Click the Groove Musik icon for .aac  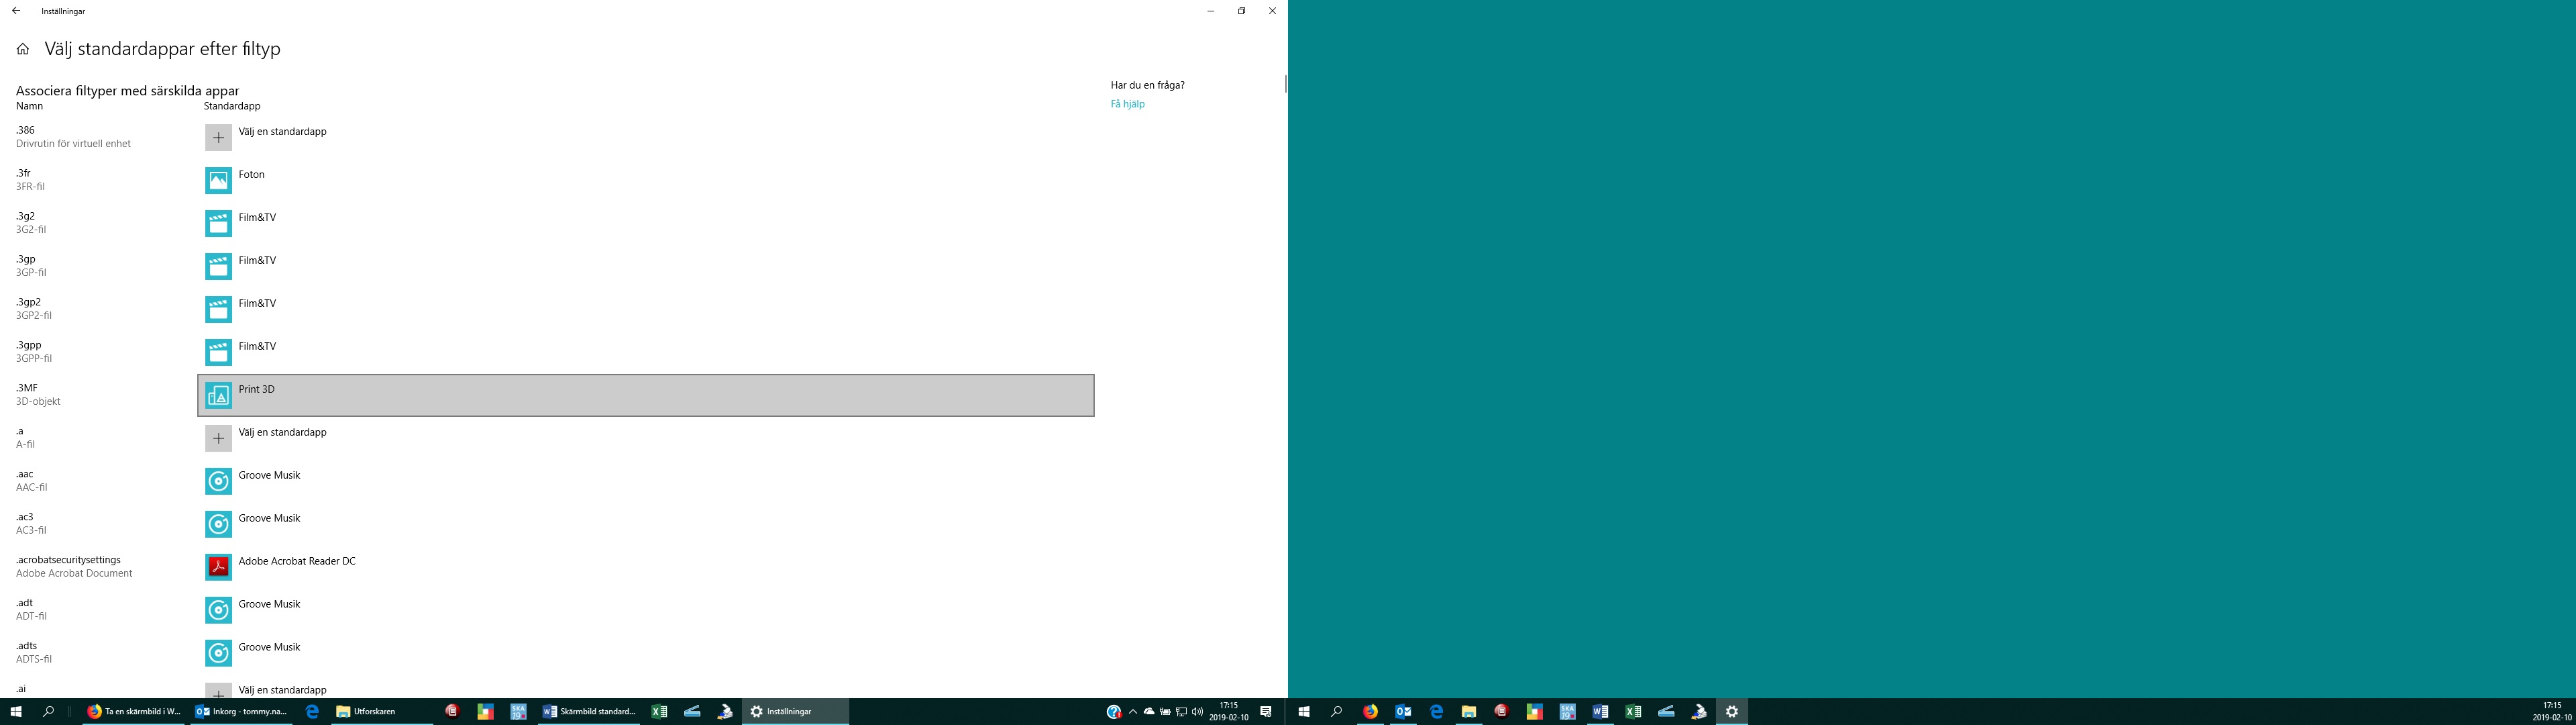[218, 482]
